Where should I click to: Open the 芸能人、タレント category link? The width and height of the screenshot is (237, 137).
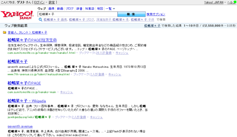coord(18,32)
